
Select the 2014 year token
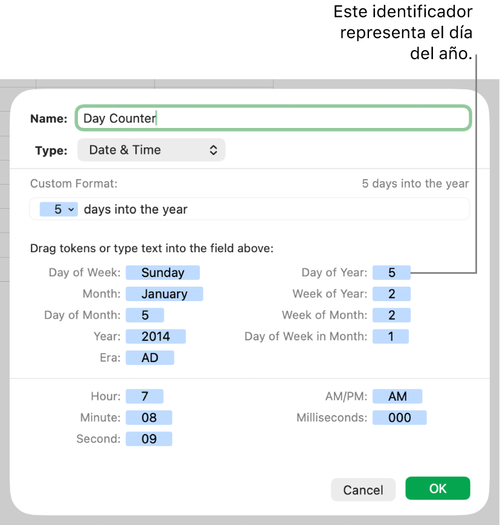click(156, 337)
